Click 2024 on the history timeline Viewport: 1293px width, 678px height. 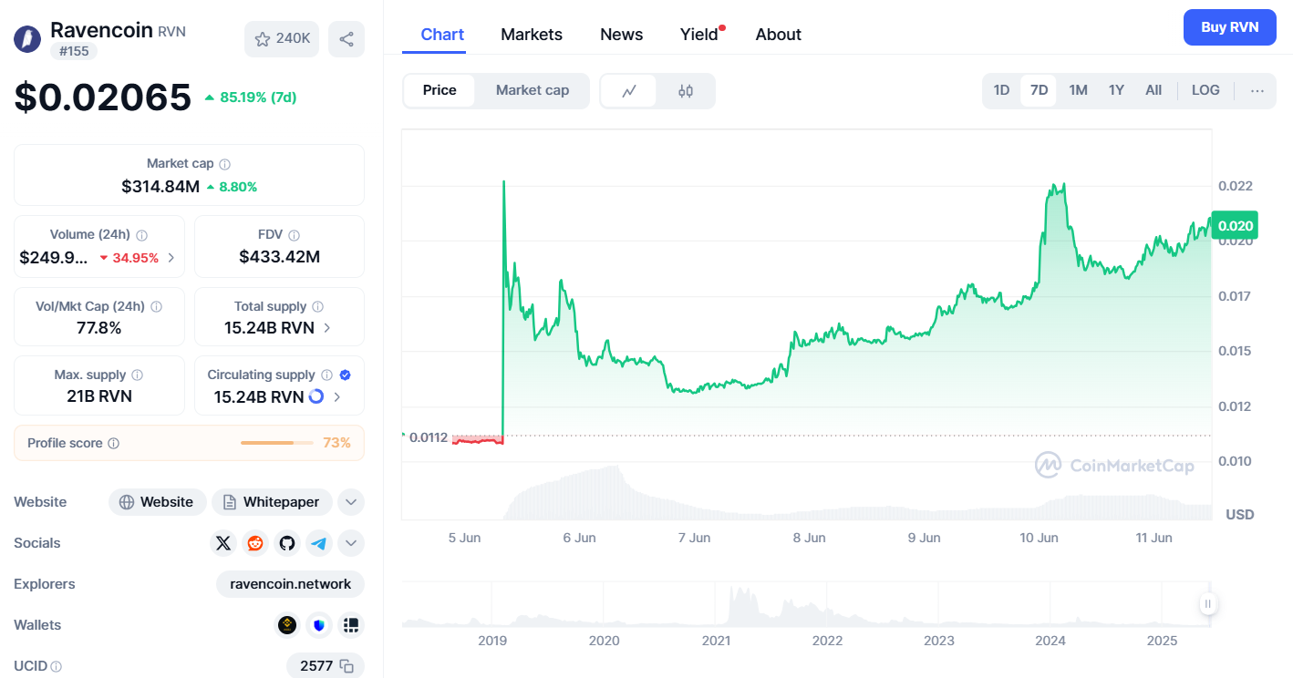tap(1050, 641)
